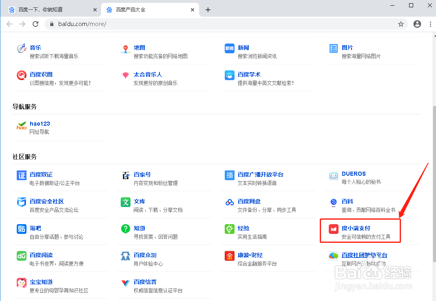Click the 百度取证 证 icon
The height and width of the screenshot is (301, 436).
[21, 175]
